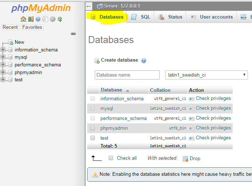Click Check privileges for performance_schema
252x186 pixels.
click(x=213, y=118)
